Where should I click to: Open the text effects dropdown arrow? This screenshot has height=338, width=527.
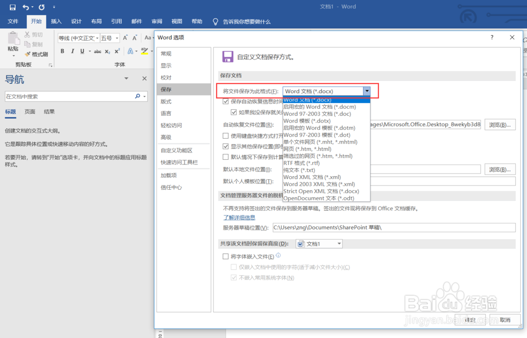(x=136, y=52)
